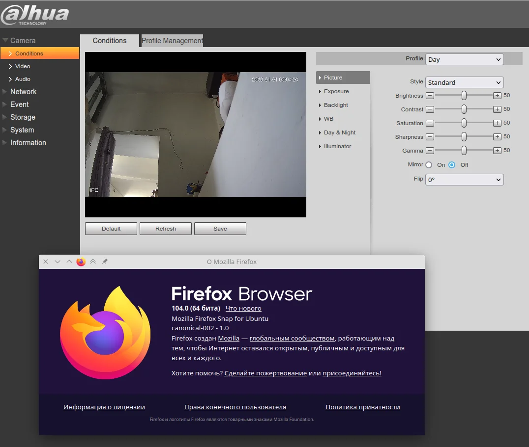Minimize the About Firefox dialog with down chevron
Viewport: 529px width, 447px height.
click(x=58, y=262)
